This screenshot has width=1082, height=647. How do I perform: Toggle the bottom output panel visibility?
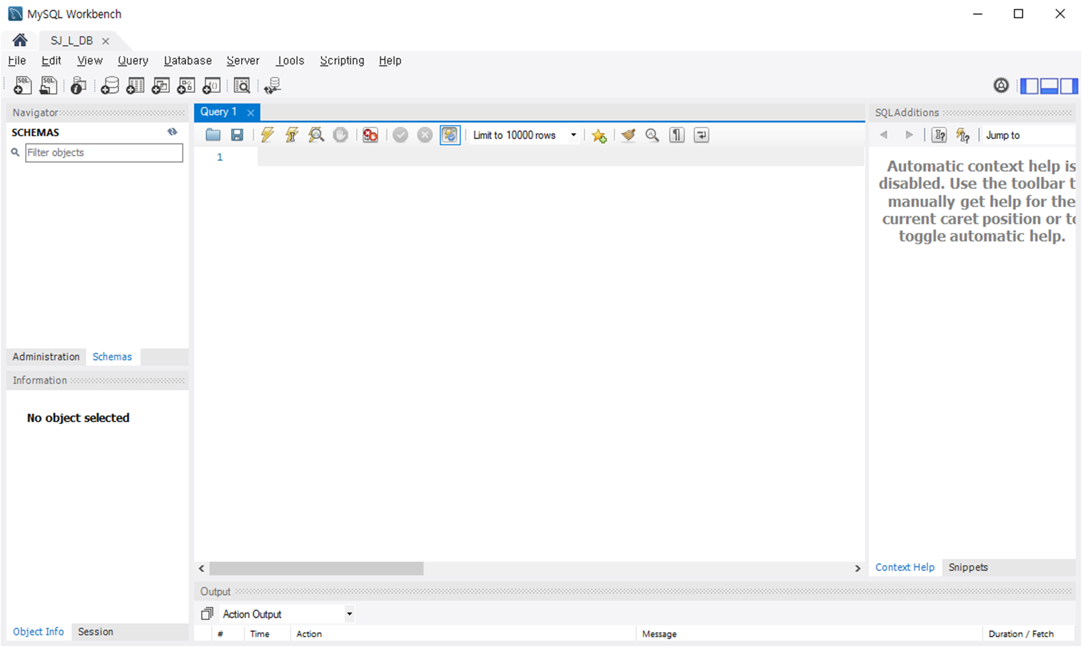(1049, 86)
